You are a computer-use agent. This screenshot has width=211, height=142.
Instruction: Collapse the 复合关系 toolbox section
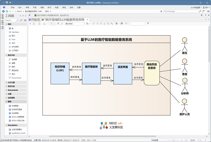(11, 55)
